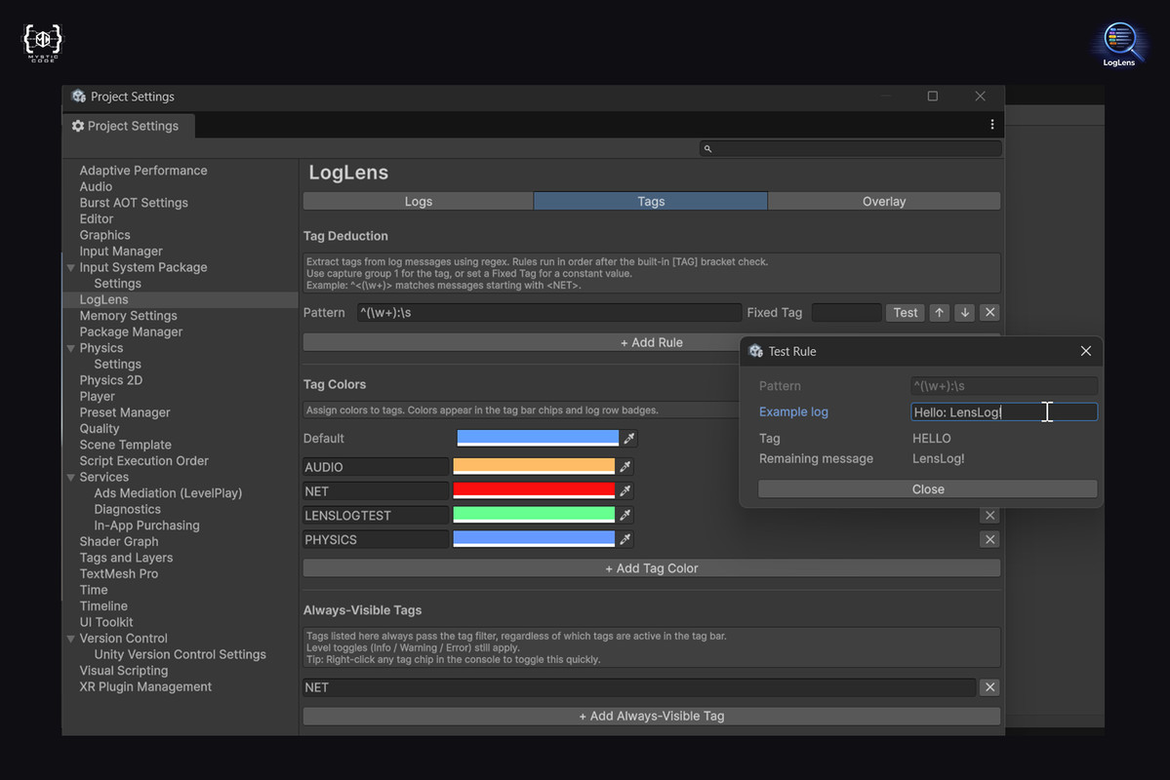This screenshot has width=1170, height=780.
Task: Switch to the Logs tab
Action: [418, 202]
